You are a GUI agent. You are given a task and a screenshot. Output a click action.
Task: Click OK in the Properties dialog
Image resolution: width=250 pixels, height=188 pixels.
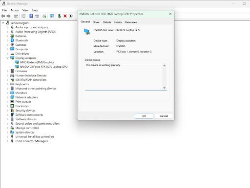(x=144, y=116)
